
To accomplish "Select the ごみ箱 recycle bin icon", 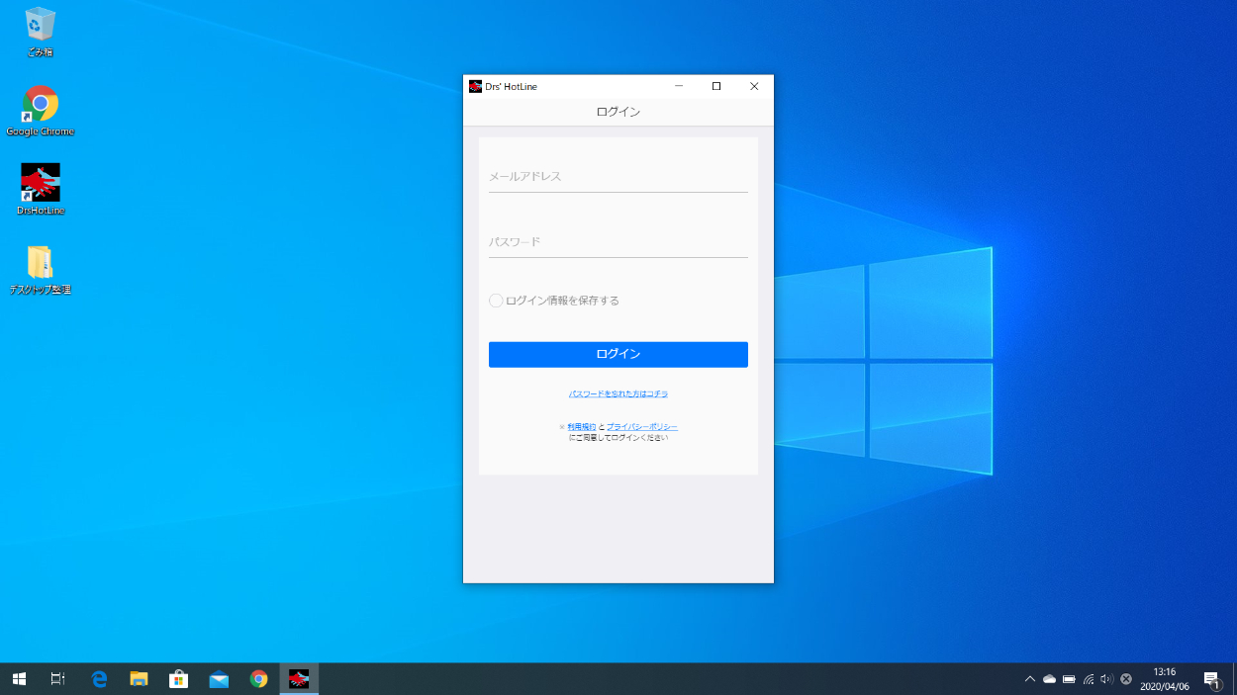I will (x=41, y=26).
